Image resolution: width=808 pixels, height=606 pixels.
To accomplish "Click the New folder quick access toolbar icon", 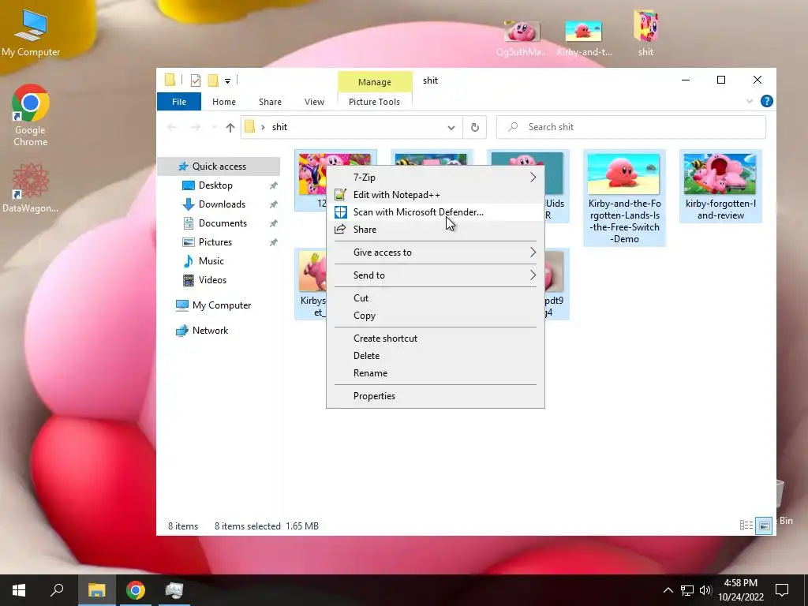I will click(213, 80).
